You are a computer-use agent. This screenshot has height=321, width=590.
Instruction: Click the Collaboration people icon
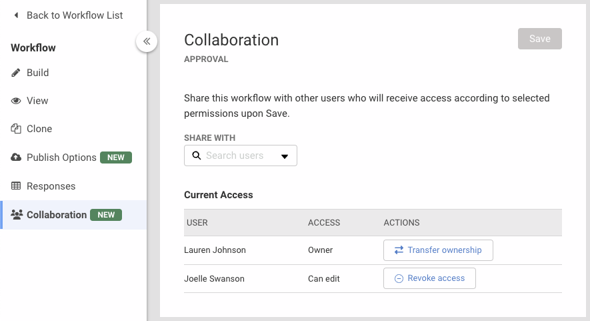click(17, 215)
